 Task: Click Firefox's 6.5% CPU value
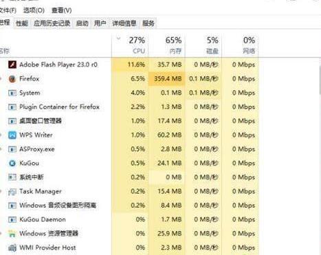tap(137, 79)
